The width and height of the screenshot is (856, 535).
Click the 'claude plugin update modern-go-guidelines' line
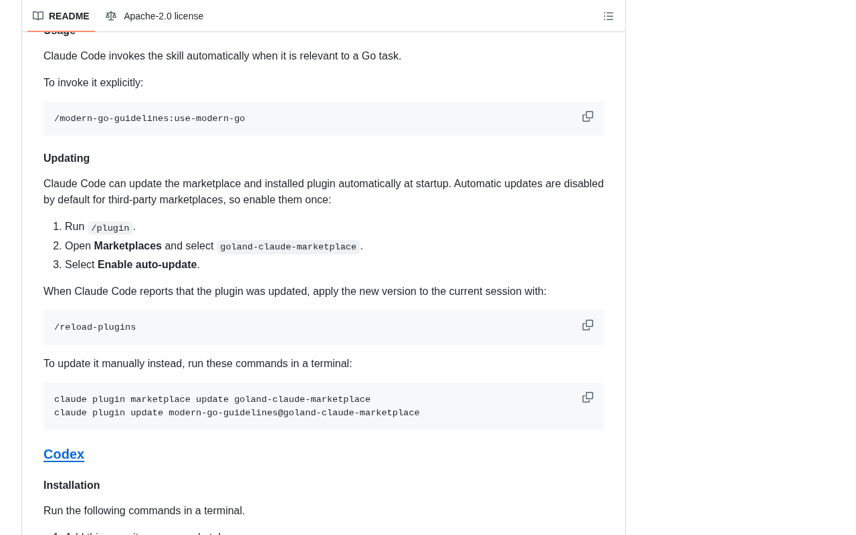tap(237, 413)
